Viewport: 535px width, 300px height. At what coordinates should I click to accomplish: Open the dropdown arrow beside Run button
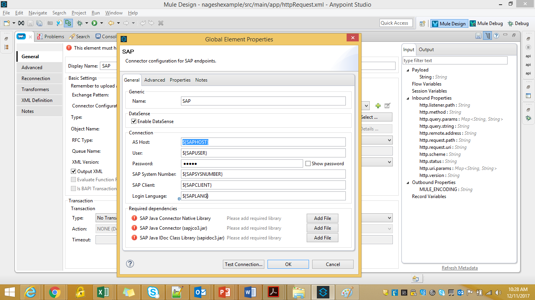coord(101,23)
